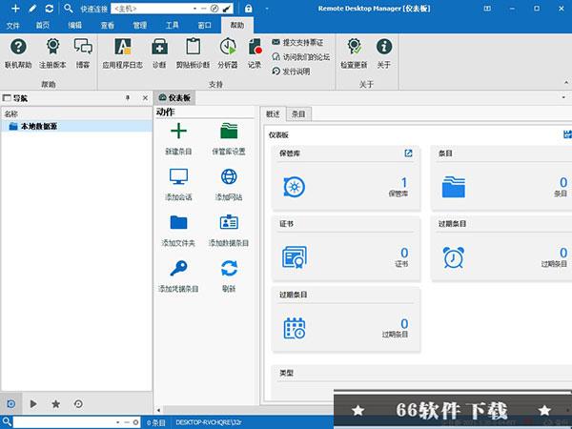Click the 刷新 refresh action icon
Screen dimensions: 572x429
click(x=229, y=268)
